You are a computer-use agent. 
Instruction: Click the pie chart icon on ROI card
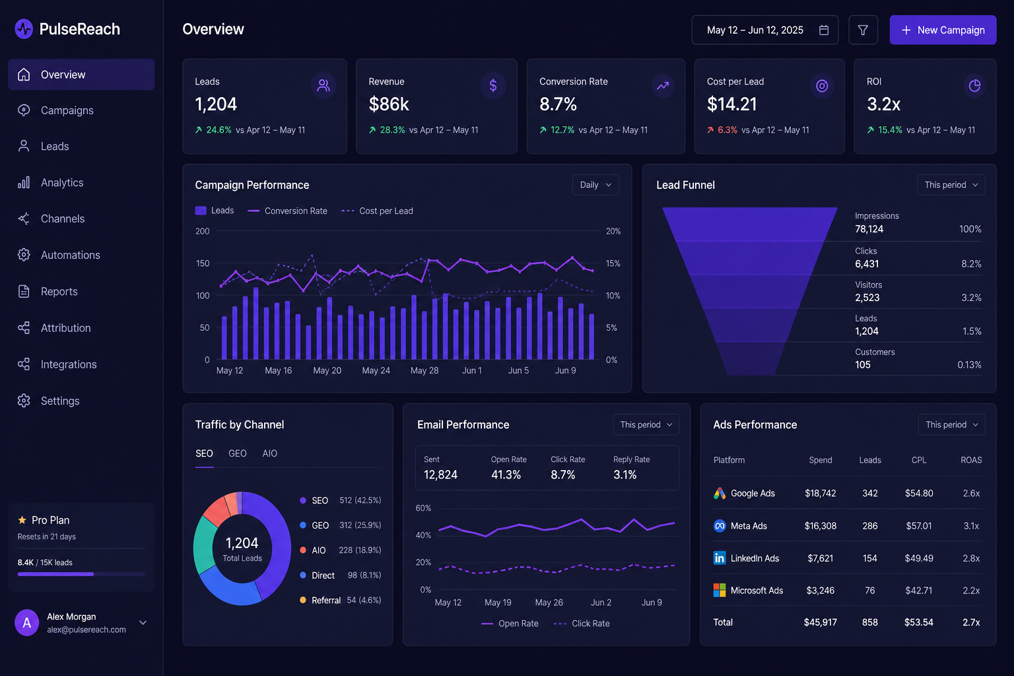(x=974, y=86)
